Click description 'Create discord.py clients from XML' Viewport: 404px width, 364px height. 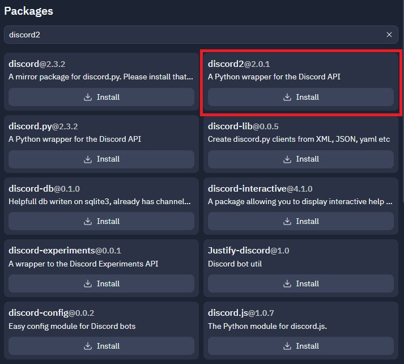pos(299,139)
